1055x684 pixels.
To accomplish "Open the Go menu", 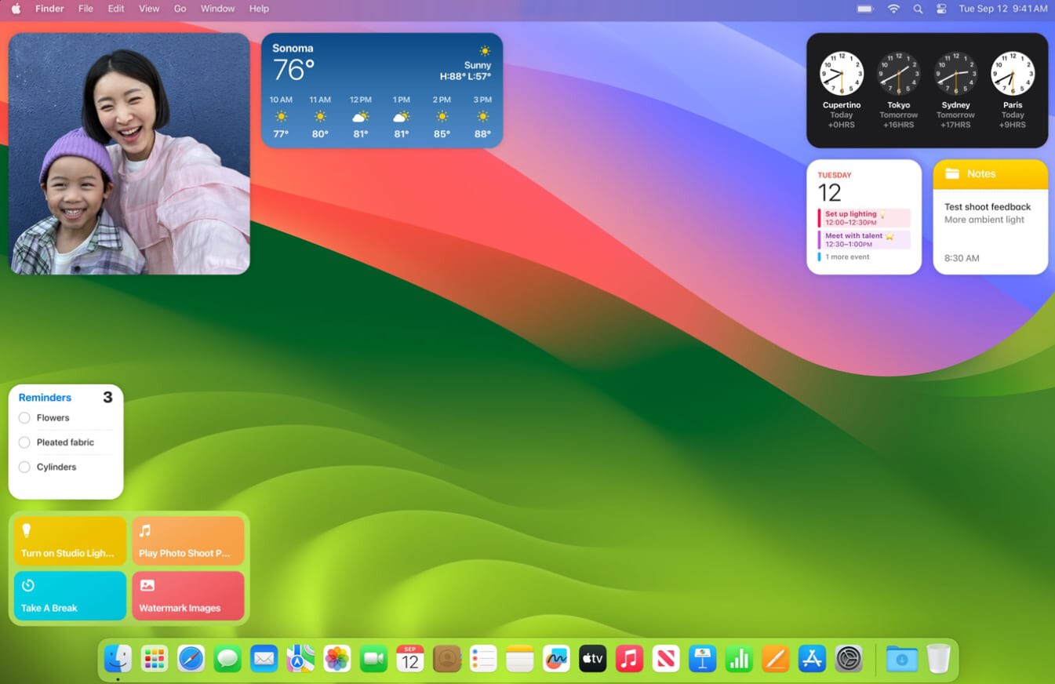I will (180, 9).
